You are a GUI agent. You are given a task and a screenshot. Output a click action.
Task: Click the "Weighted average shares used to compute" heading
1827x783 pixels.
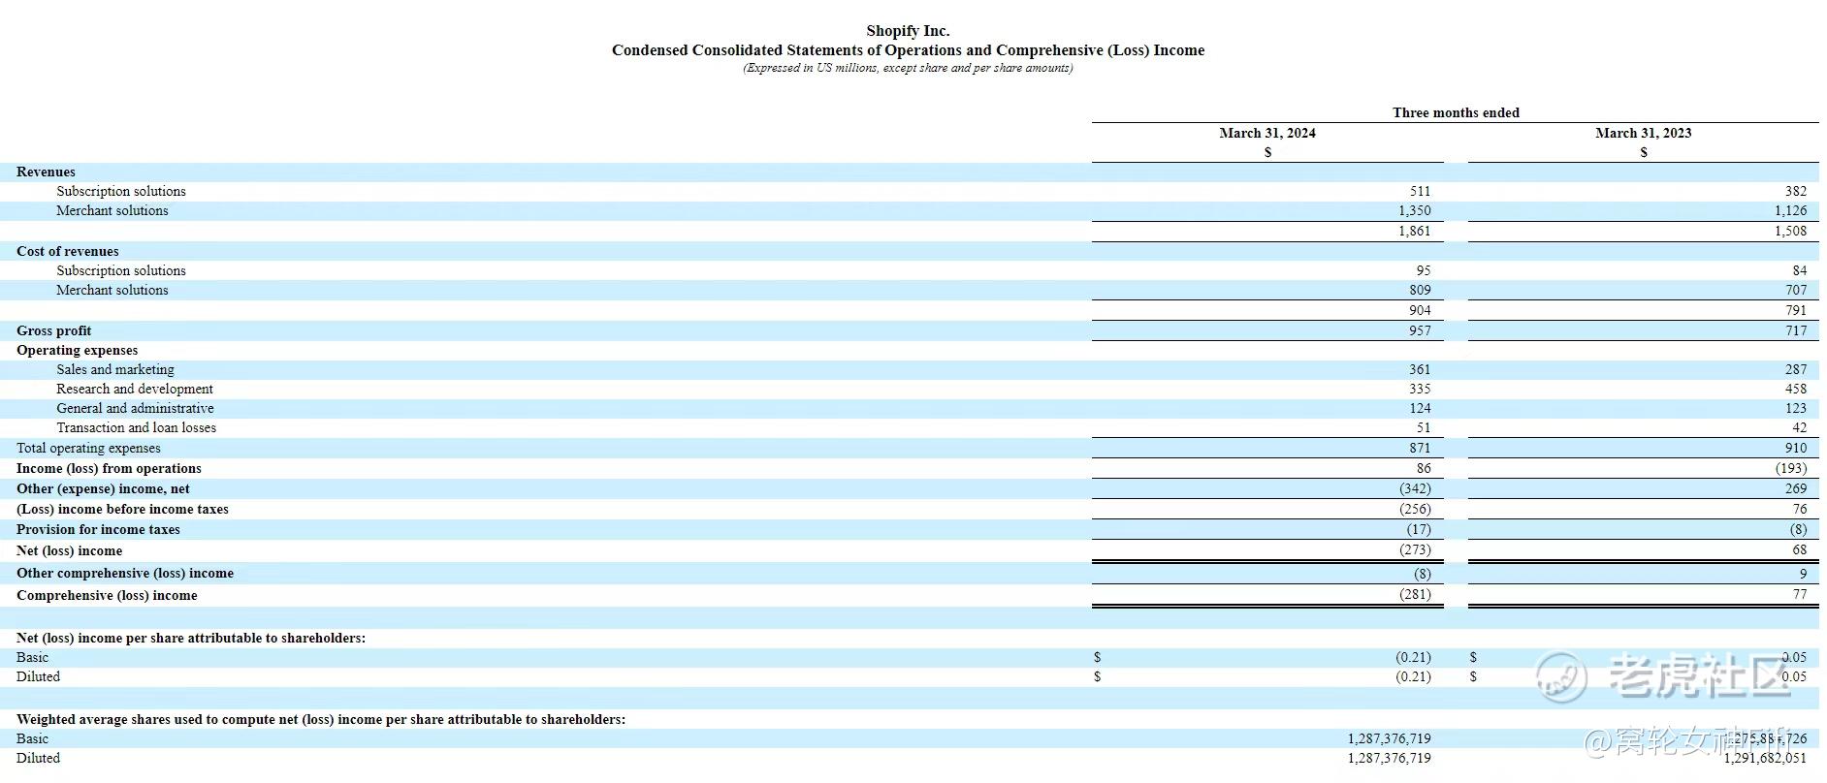[x=321, y=719]
